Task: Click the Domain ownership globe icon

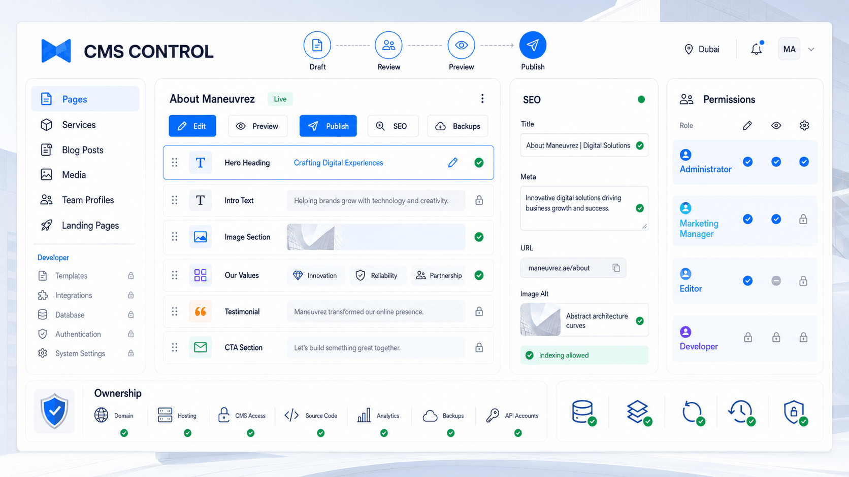Action: pos(102,415)
